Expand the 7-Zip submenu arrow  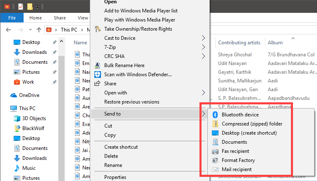tap(204, 47)
